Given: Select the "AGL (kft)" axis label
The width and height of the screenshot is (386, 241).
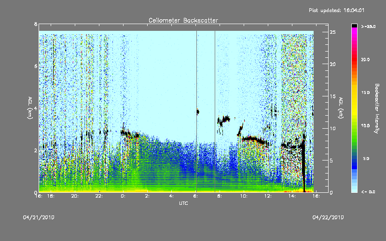Looking at the screenshot, I should click(x=341, y=108).
